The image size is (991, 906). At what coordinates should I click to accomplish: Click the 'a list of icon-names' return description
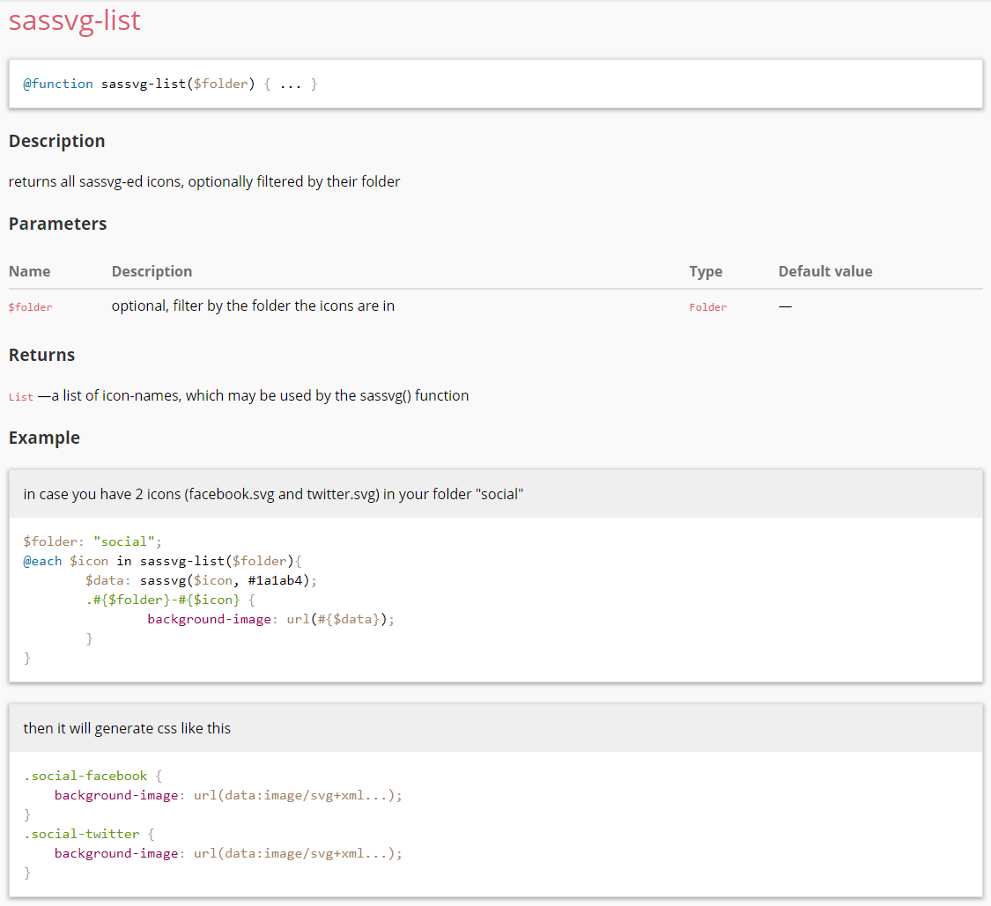pyautogui.click(x=260, y=395)
